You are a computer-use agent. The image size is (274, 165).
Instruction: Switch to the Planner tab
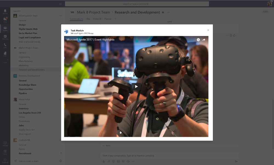(108, 19)
